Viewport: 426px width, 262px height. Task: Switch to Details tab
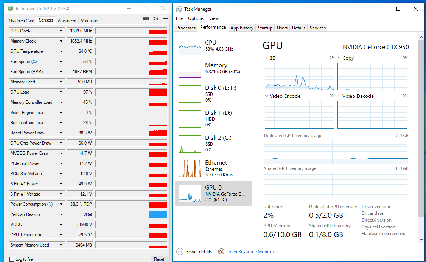299,28
